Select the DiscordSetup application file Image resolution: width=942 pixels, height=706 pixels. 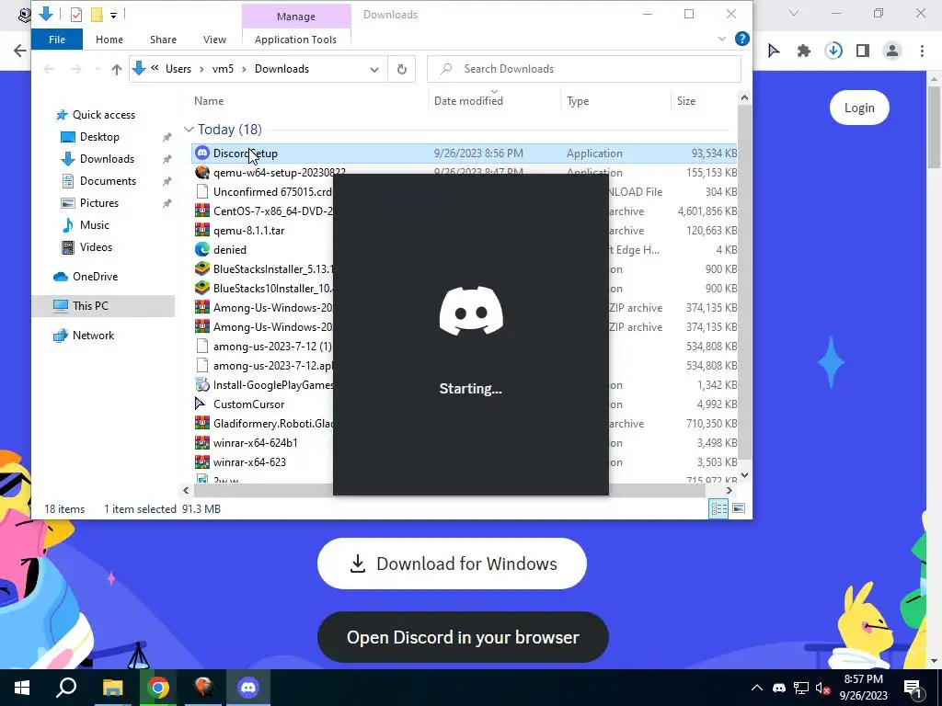pos(464,154)
